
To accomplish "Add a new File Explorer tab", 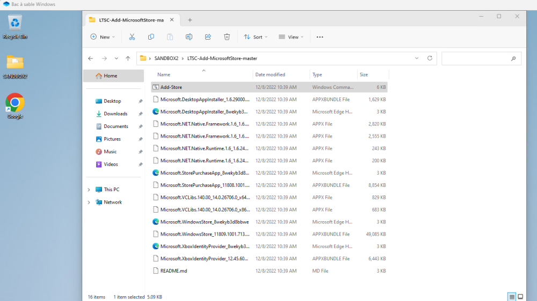I will coord(190,20).
